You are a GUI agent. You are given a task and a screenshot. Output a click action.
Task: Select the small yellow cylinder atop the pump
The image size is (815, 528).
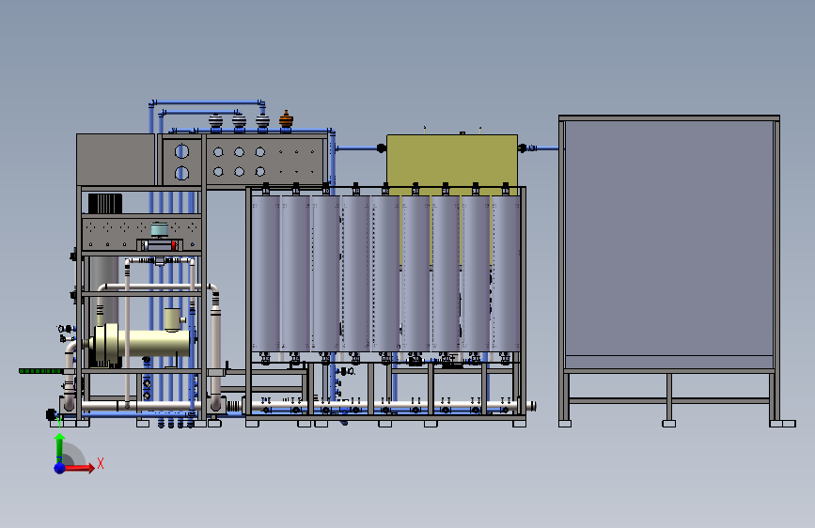pyautogui.click(x=172, y=319)
